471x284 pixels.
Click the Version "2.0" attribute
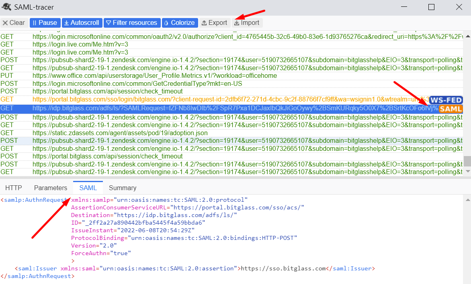94,245
